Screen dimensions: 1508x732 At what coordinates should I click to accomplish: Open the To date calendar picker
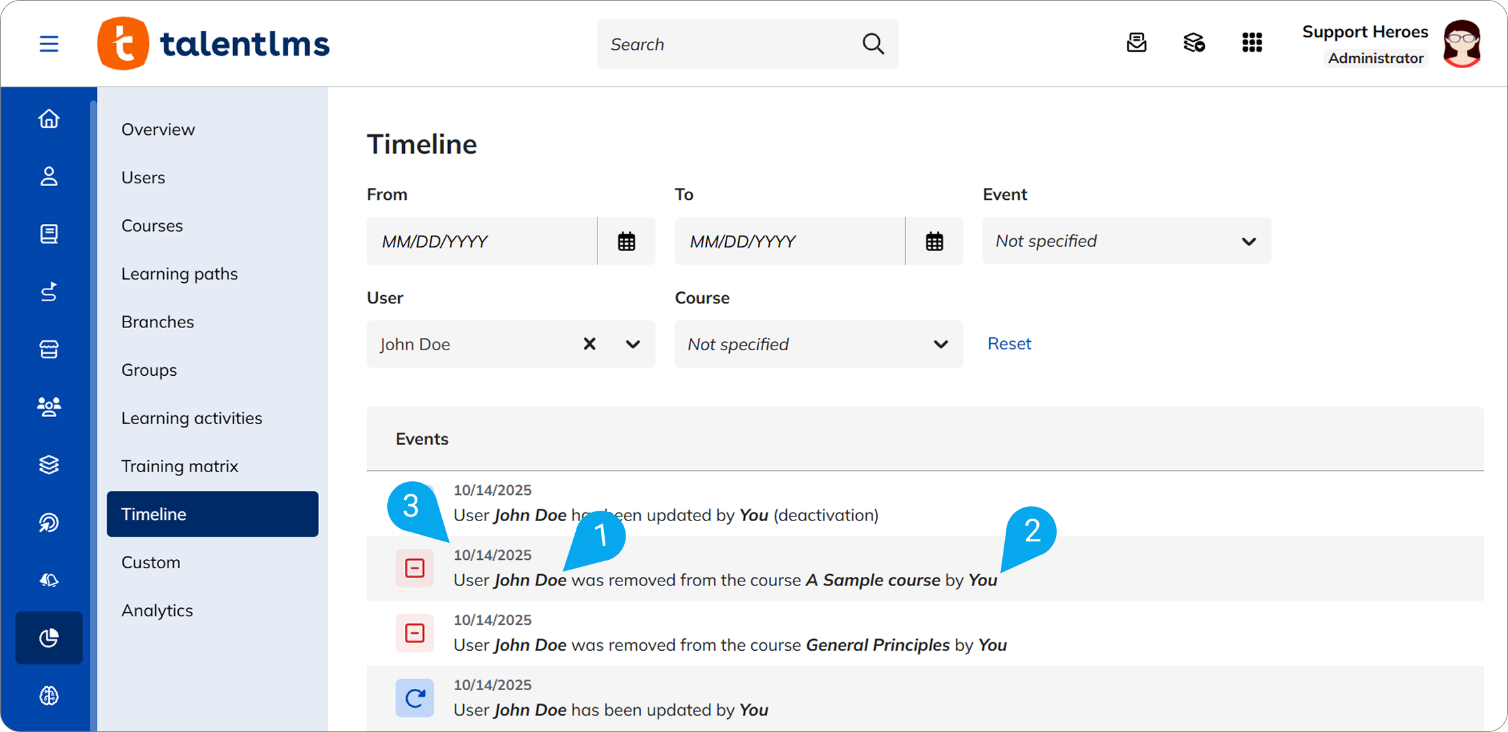tap(934, 242)
